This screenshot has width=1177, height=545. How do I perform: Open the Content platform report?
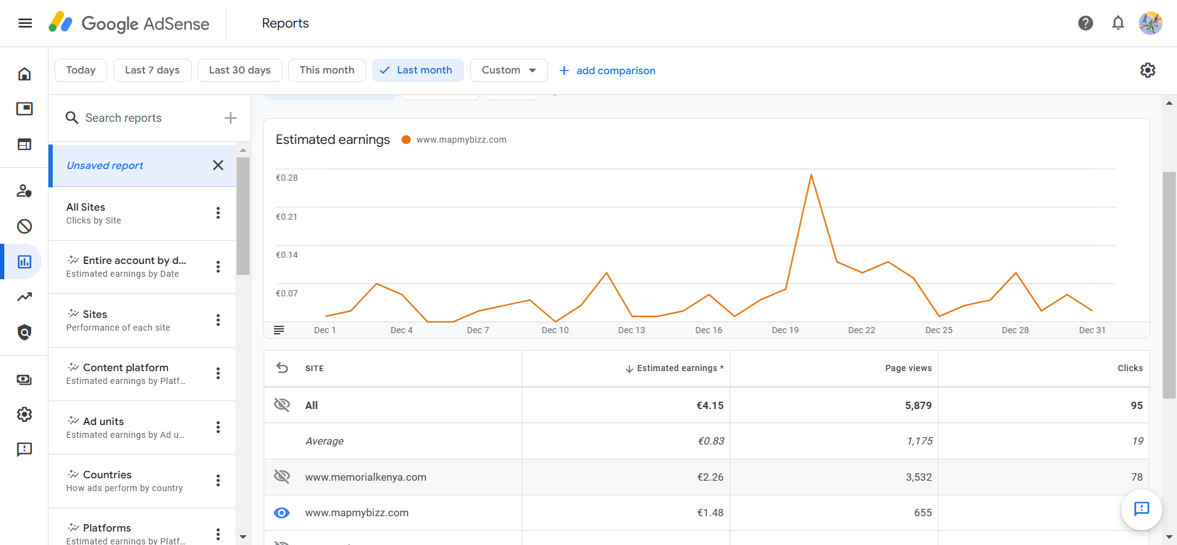(142, 374)
